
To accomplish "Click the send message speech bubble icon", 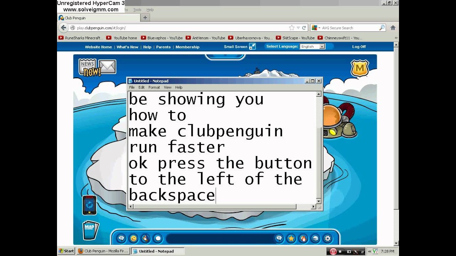I will (279, 238).
